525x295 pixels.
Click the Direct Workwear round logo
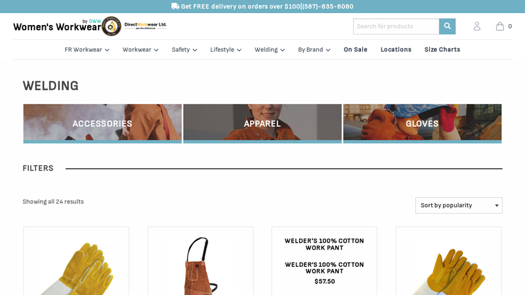[111, 26]
